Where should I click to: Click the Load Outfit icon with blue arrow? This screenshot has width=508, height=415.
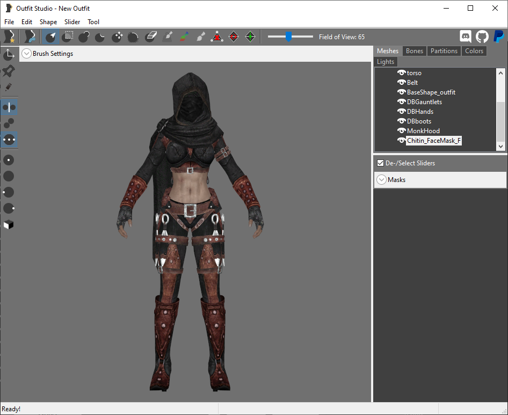coord(30,37)
